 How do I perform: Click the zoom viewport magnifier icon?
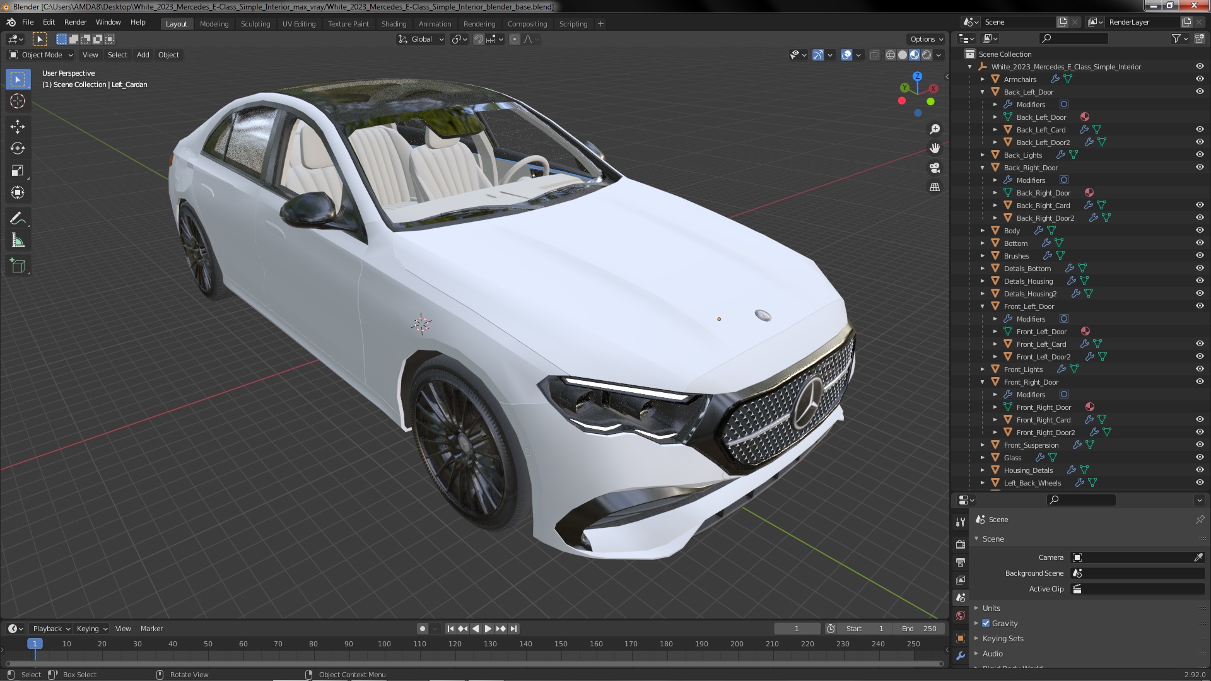coord(935,129)
